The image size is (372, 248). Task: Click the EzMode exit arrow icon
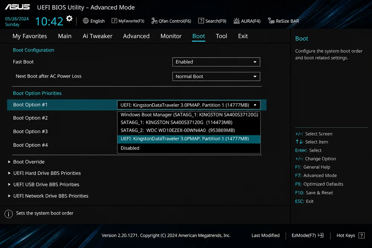pyautogui.click(x=321, y=235)
